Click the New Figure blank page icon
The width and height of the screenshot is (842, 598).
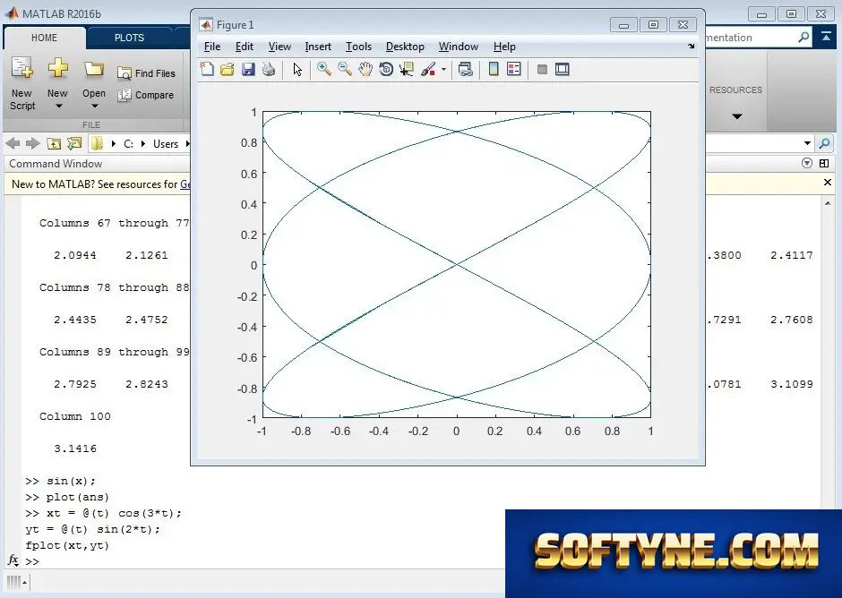pos(207,69)
